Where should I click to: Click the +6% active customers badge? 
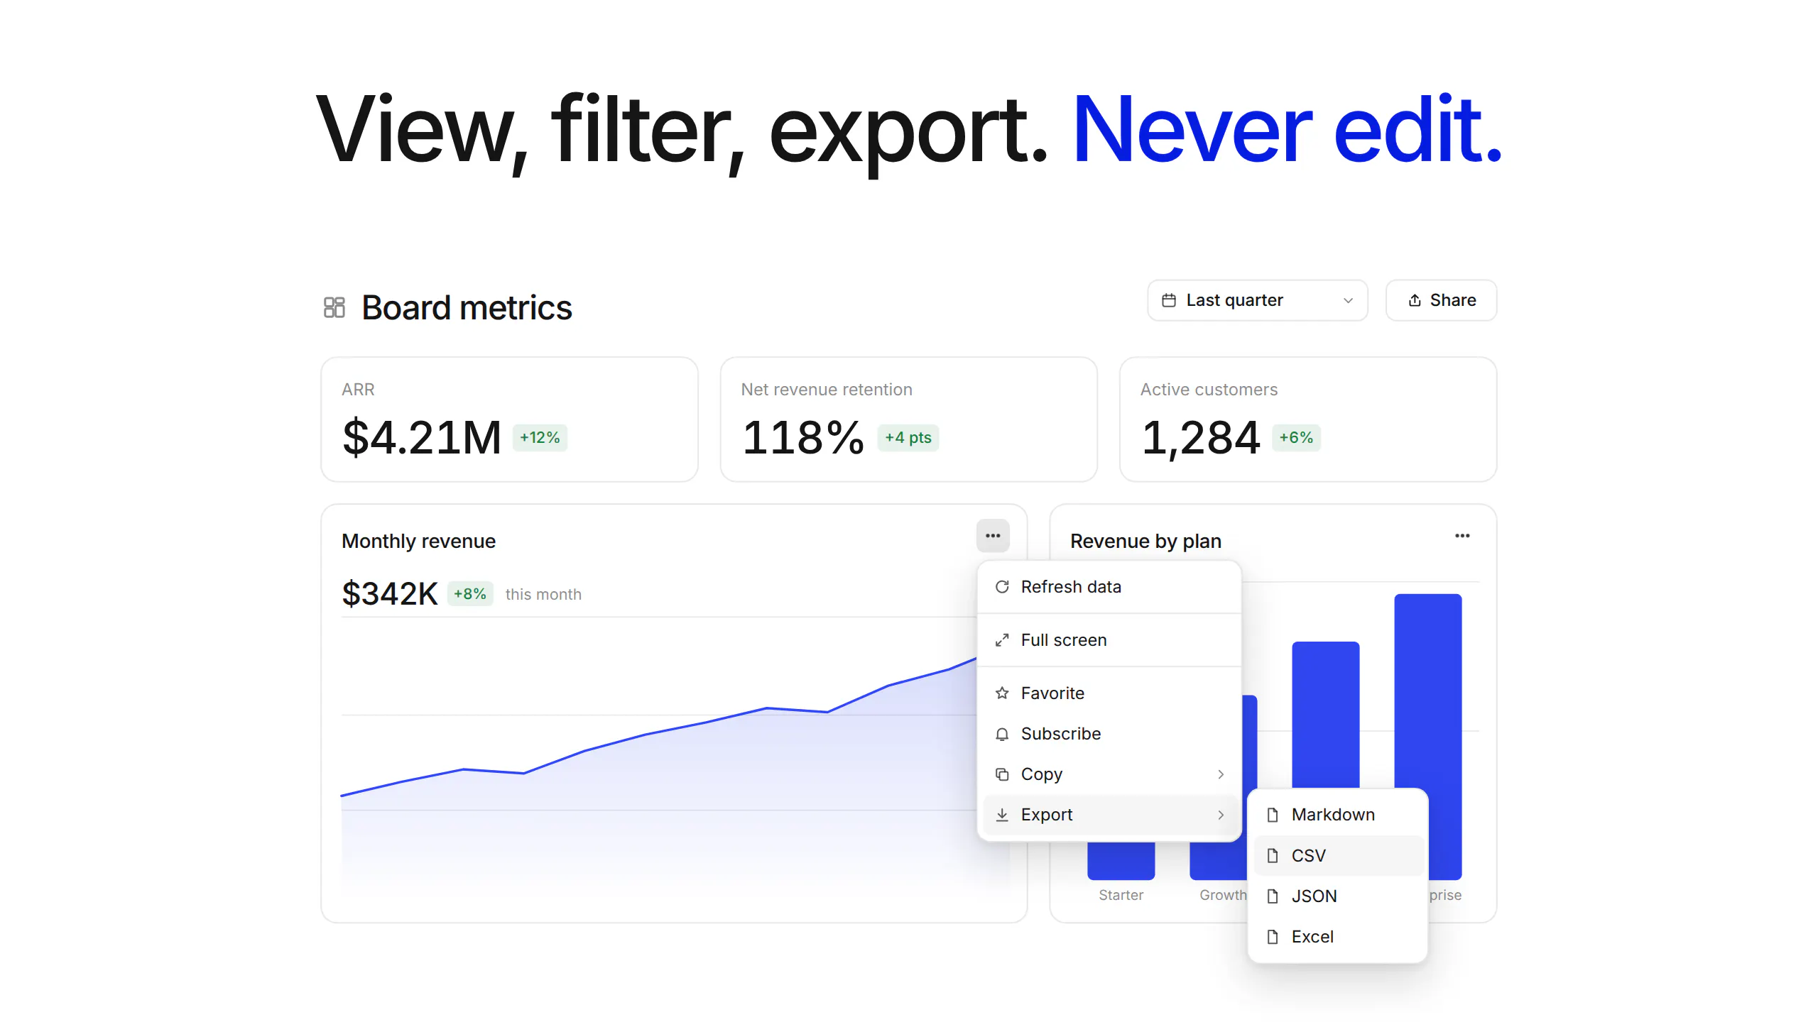pos(1296,438)
